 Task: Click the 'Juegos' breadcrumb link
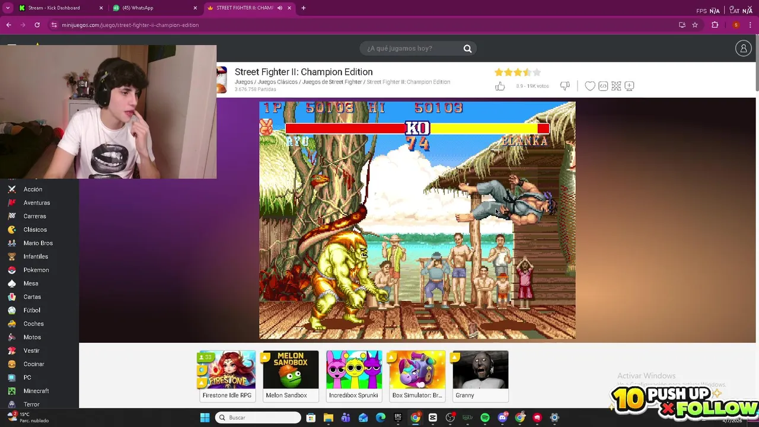(244, 82)
